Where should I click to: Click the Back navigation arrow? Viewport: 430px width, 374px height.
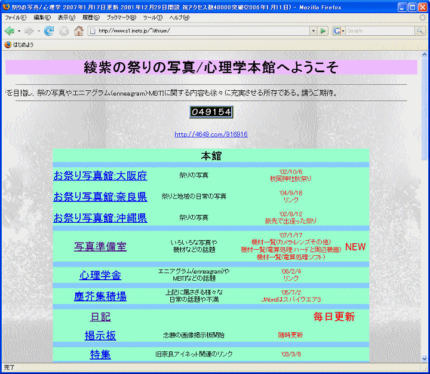[9, 30]
